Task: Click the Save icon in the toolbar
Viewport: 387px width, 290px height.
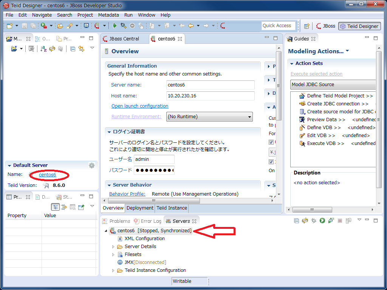Action: tap(25, 26)
